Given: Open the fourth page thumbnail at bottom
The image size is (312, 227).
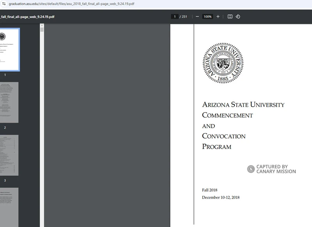Looking at the screenshot, I should [9, 208].
